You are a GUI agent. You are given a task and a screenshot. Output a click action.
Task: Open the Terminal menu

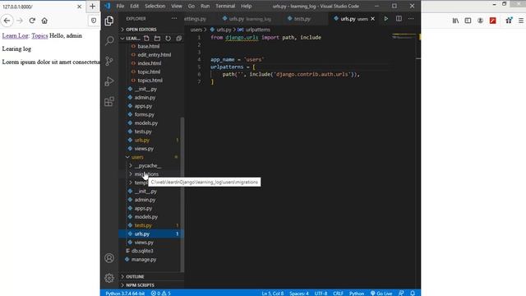tap(225, 6)
